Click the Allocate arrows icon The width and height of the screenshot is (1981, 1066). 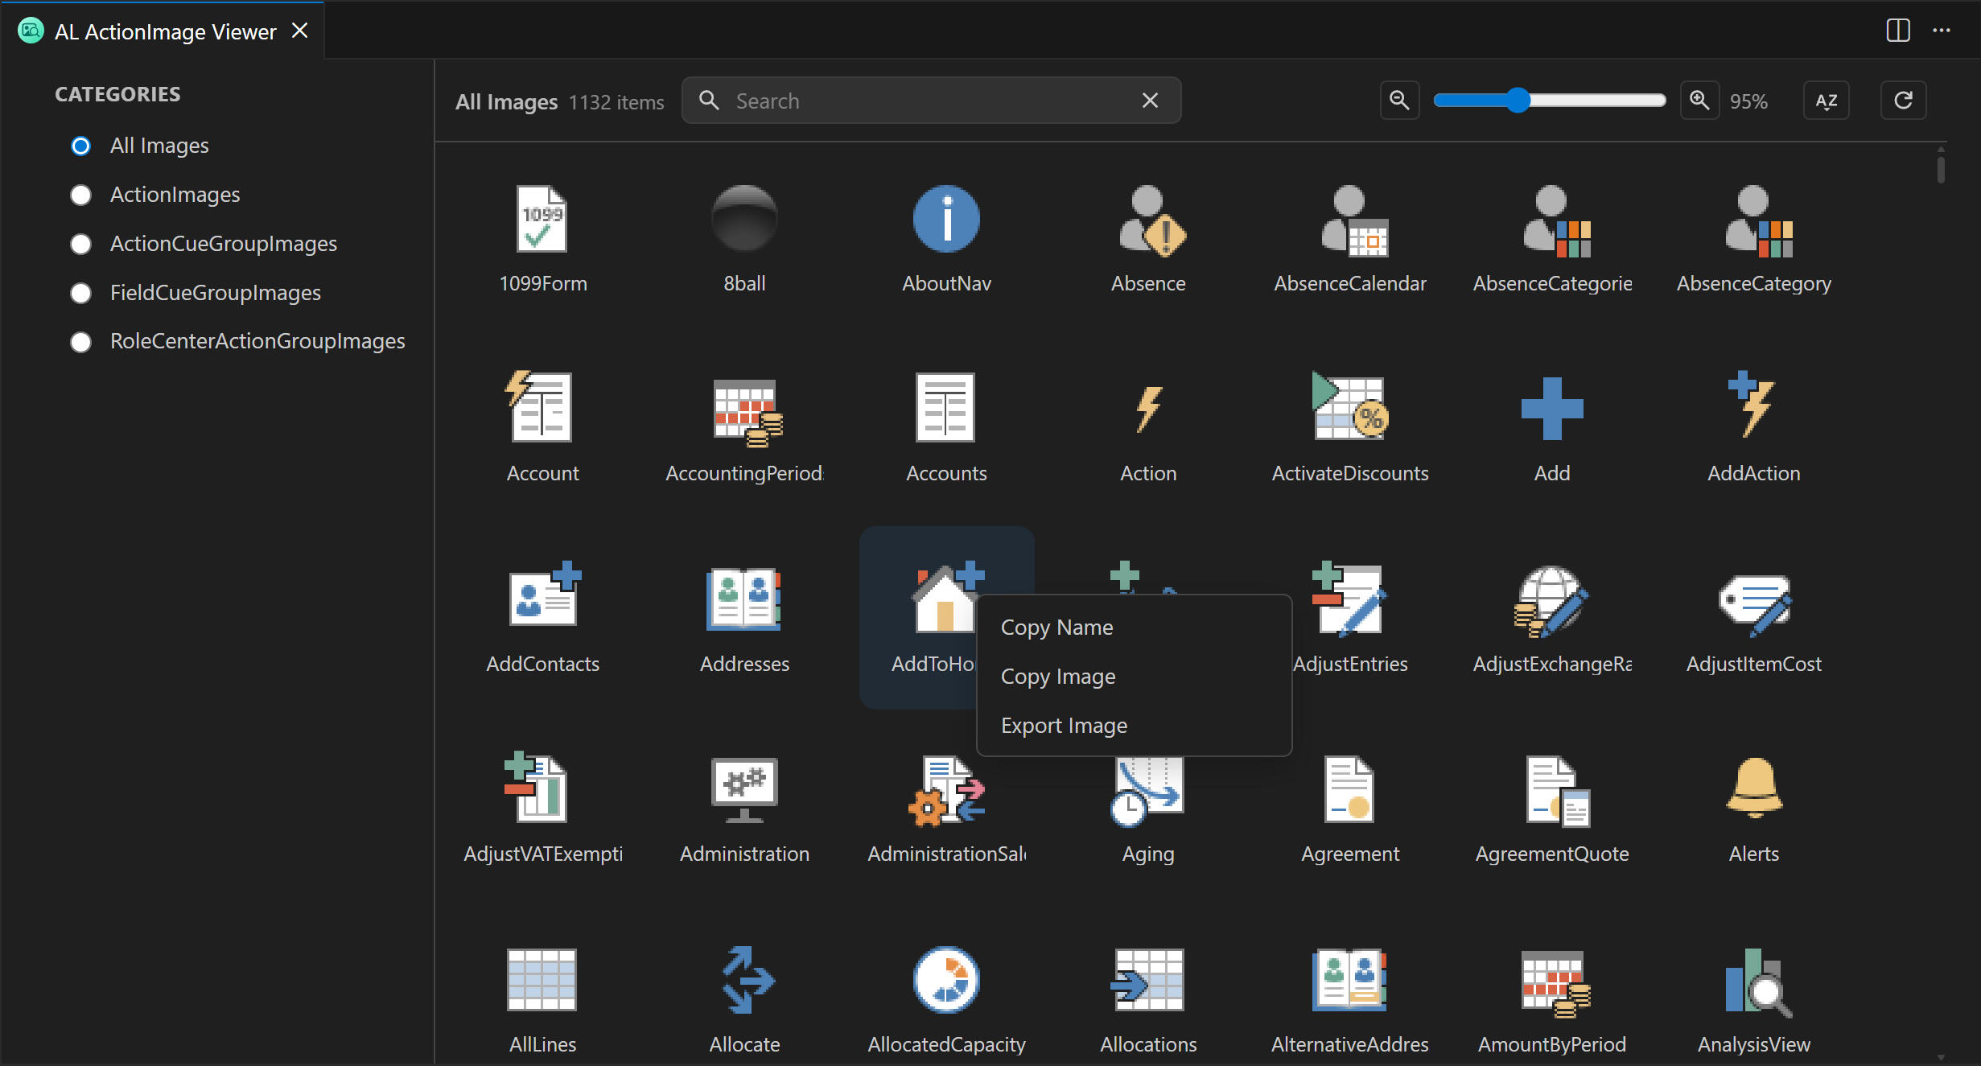pyautogui.click(x=744, y=979)
